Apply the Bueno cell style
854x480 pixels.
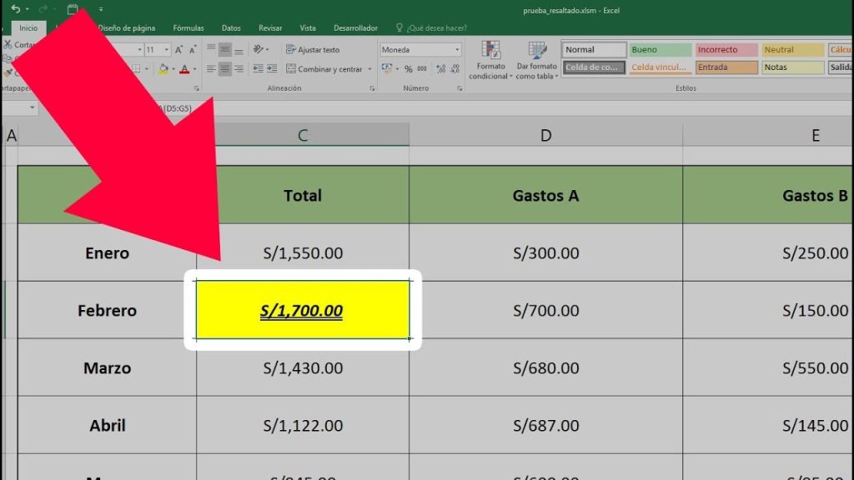660,49
